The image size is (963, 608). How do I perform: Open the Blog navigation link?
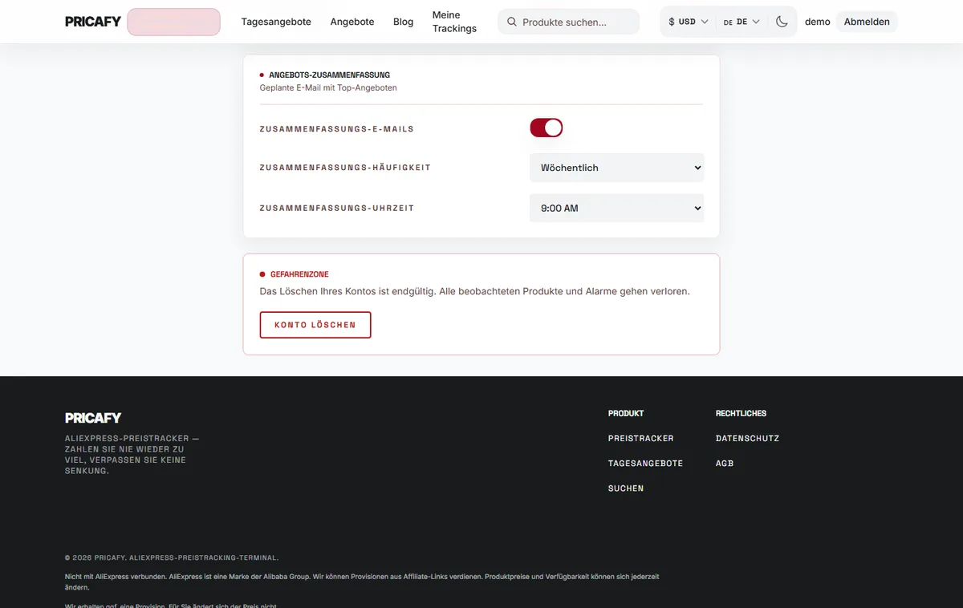[x=404, y=22]
